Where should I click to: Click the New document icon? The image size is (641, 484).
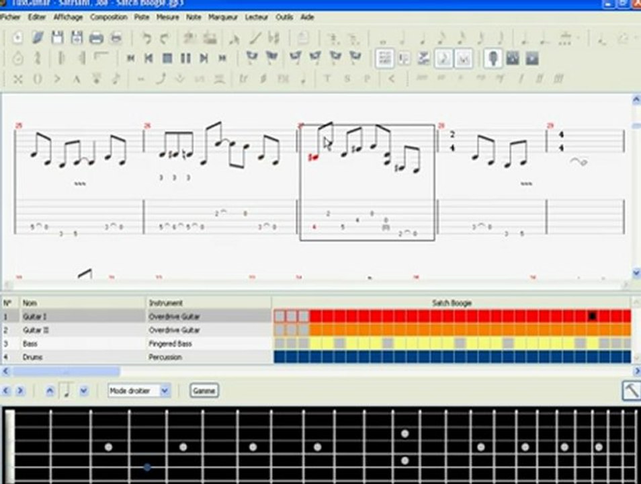(x=18, y=38)
